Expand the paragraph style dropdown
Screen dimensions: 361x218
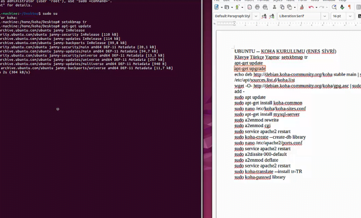pyautogui.click(x=256, y=16)
